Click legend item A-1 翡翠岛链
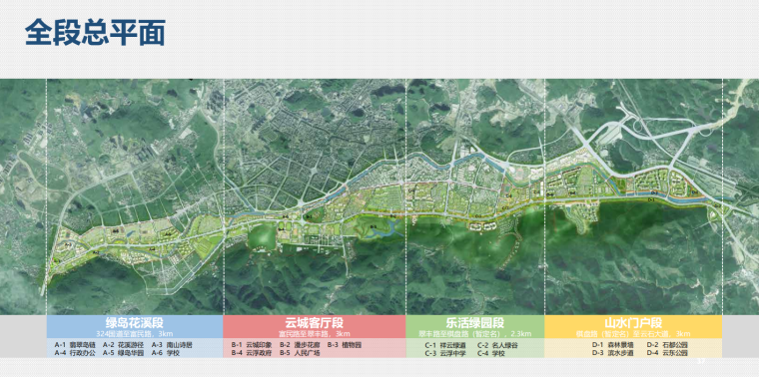The image size is (759, 377). (x=74, y=345)
